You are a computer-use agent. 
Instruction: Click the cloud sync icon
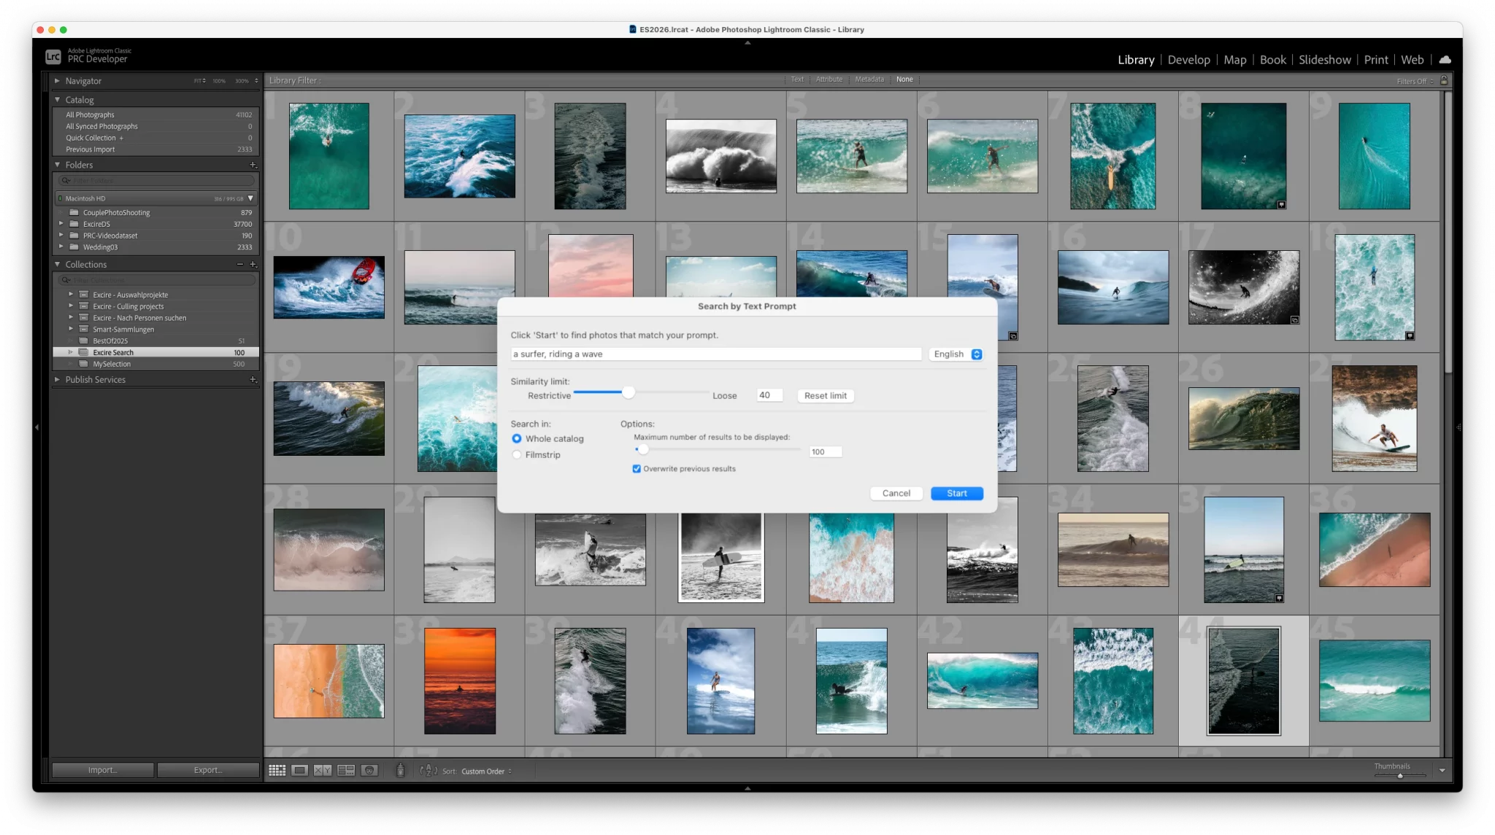(x=1445, y=60)
